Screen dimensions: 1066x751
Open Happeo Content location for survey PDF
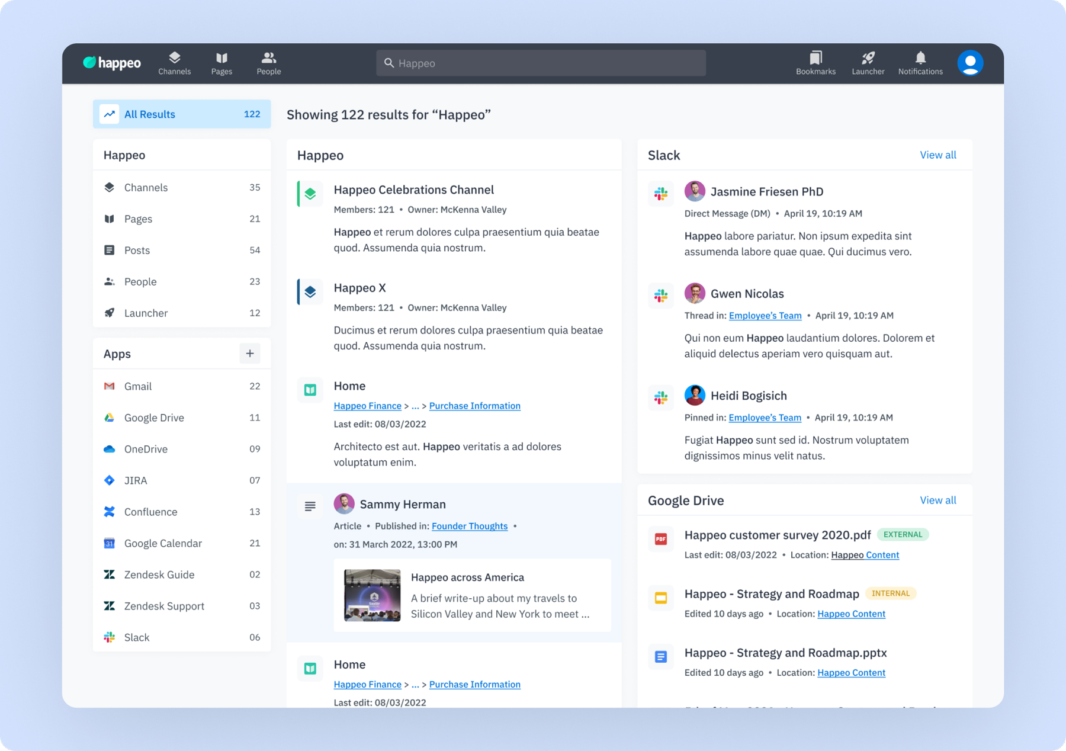tap(865, 555)
